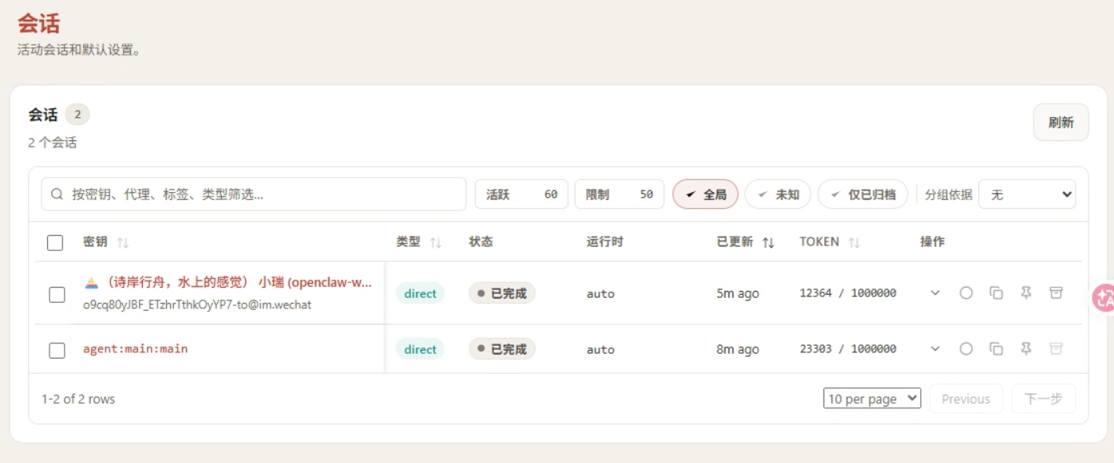This screenshot has height=463, width=1114.
Task: Open the 小瑞 (openclaw-w...) session link
Action: pyautogui.click(x=228, y=282)
